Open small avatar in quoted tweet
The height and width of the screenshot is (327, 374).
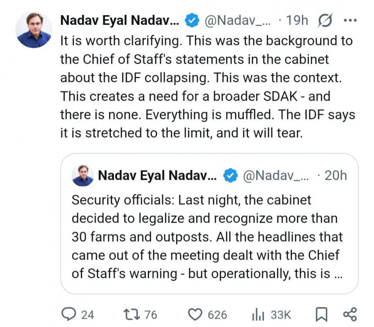pyautogui.click(x=82, y=175)
